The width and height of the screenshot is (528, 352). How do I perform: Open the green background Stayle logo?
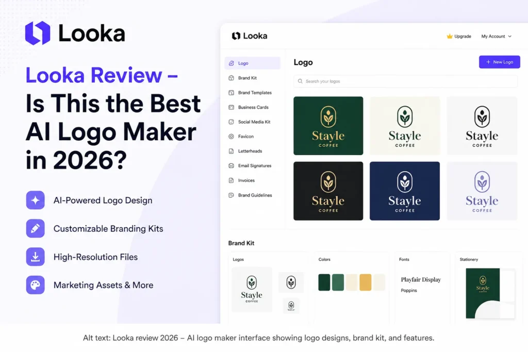(x=328, y=126)
